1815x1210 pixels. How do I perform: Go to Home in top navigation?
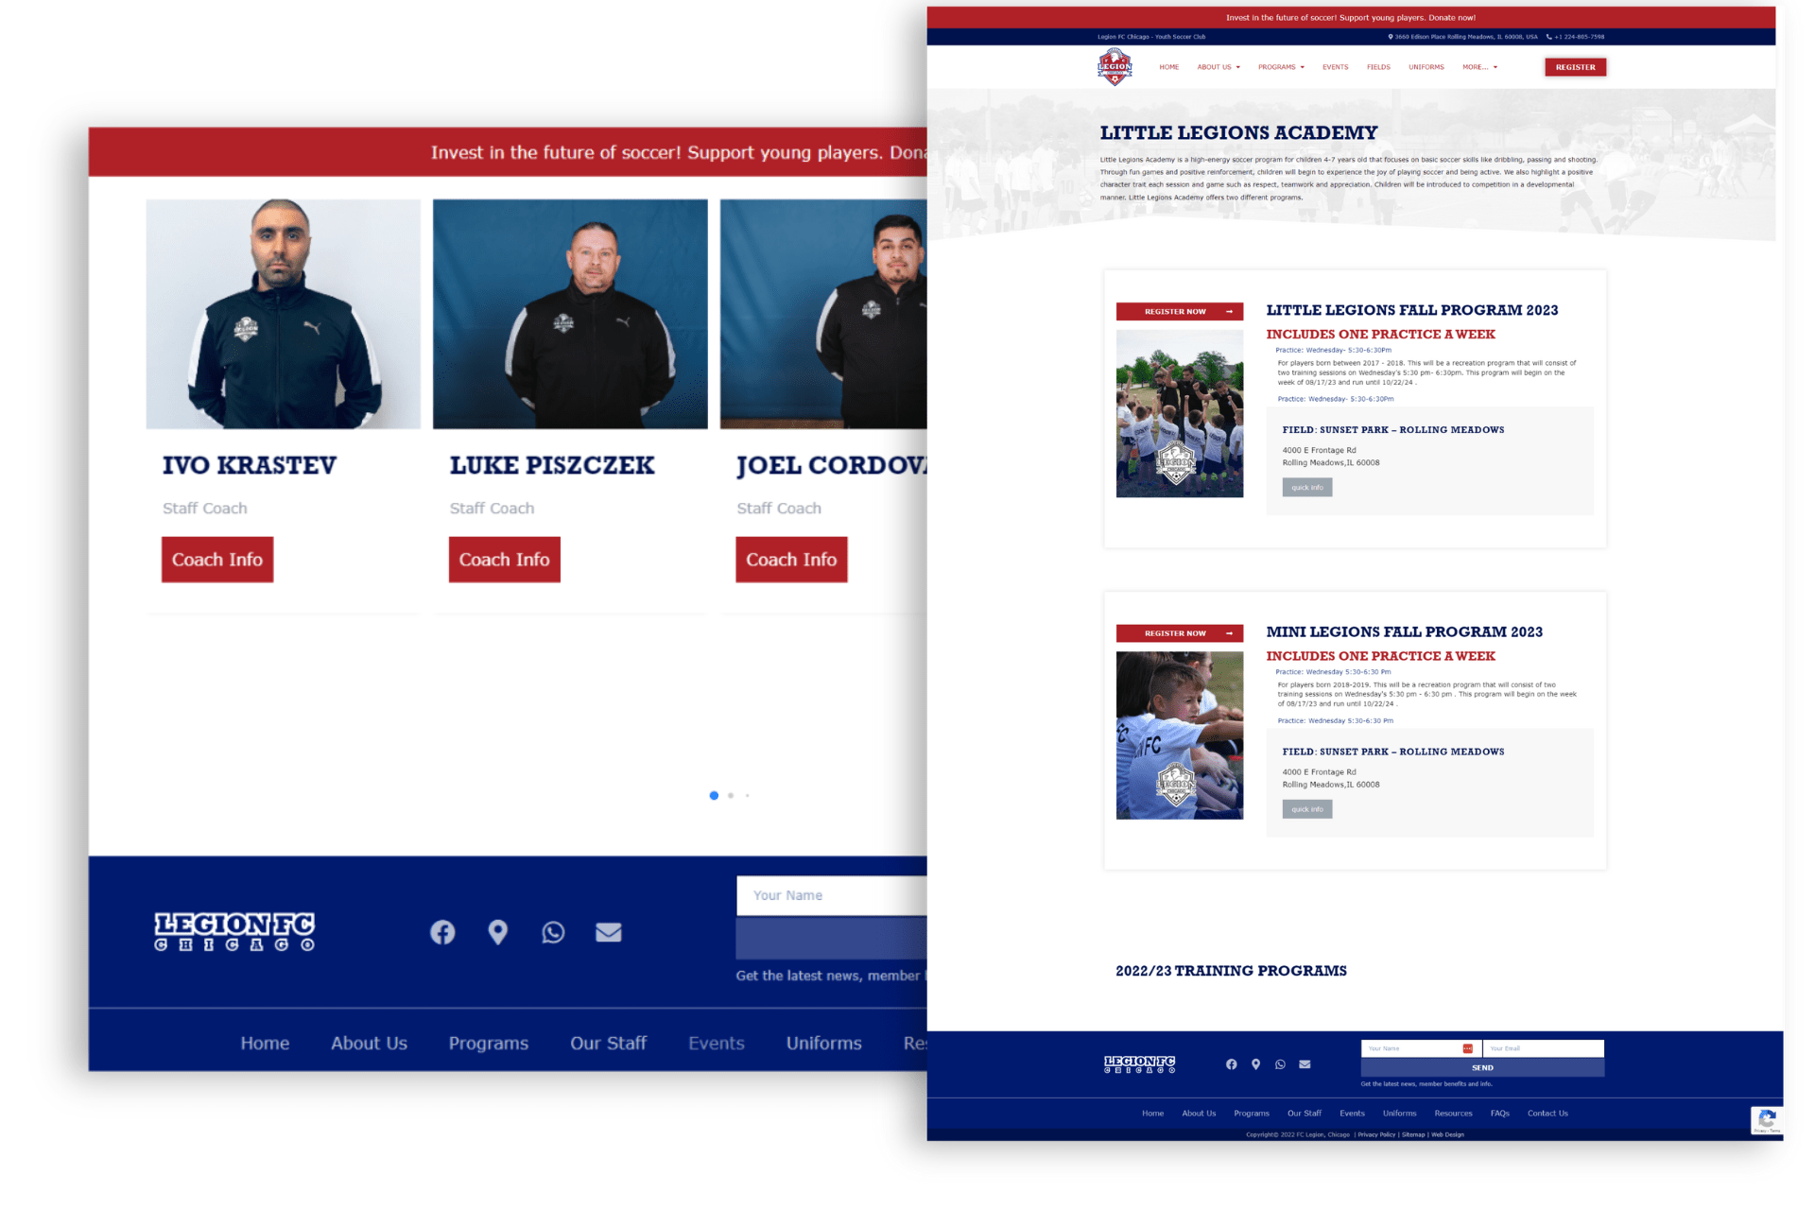(1169, 67)
